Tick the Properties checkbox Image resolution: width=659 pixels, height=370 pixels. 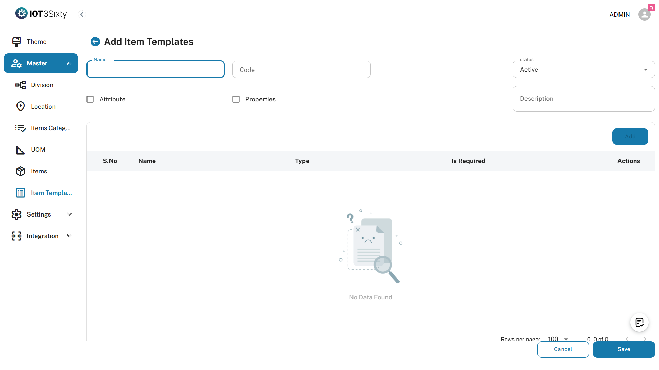(236, 99)
